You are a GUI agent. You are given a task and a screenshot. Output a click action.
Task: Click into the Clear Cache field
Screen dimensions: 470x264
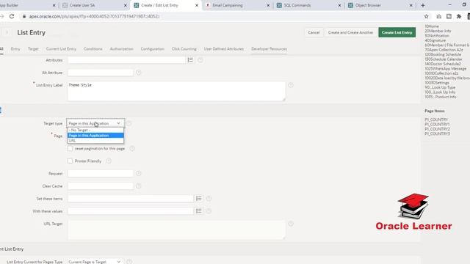pyautogui.click(x=101, y=186)
